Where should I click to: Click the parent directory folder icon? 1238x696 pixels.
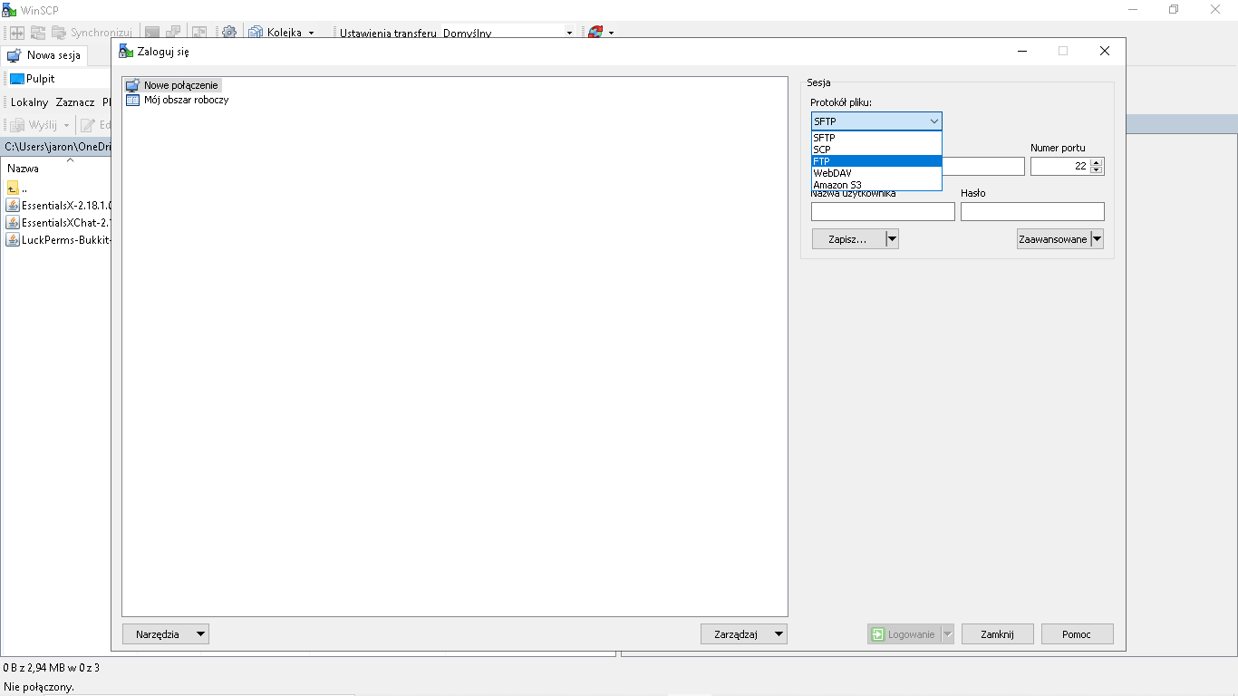click(x=13, y=188)
